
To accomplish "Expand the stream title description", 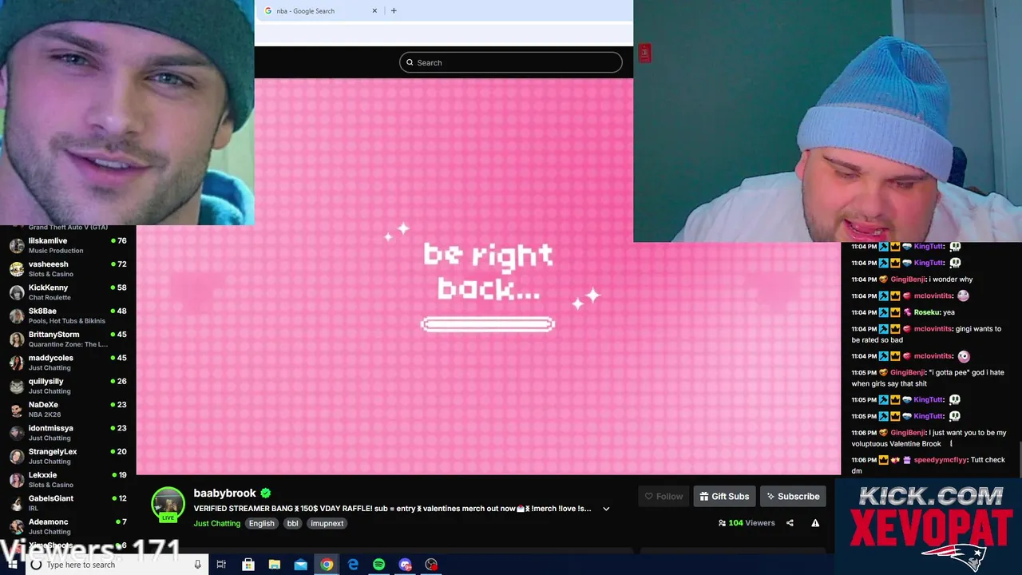I will pyautogui.click(x=606, y=509).
